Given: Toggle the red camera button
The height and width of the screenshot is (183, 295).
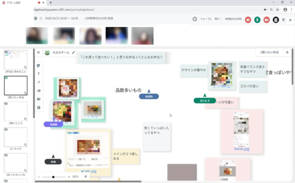Looking at the screenshot, I should coord(248,20).
